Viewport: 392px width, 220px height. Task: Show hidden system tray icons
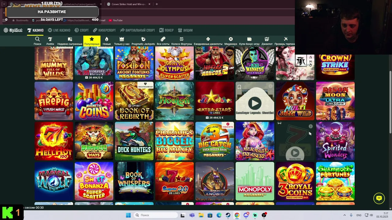click(x=344, y=215)
